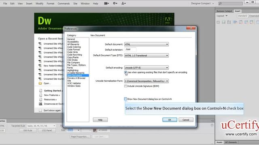Viewport: 259px width, 145px height.
Task: Open the Getting Started link
Action: tap(53, 91)
